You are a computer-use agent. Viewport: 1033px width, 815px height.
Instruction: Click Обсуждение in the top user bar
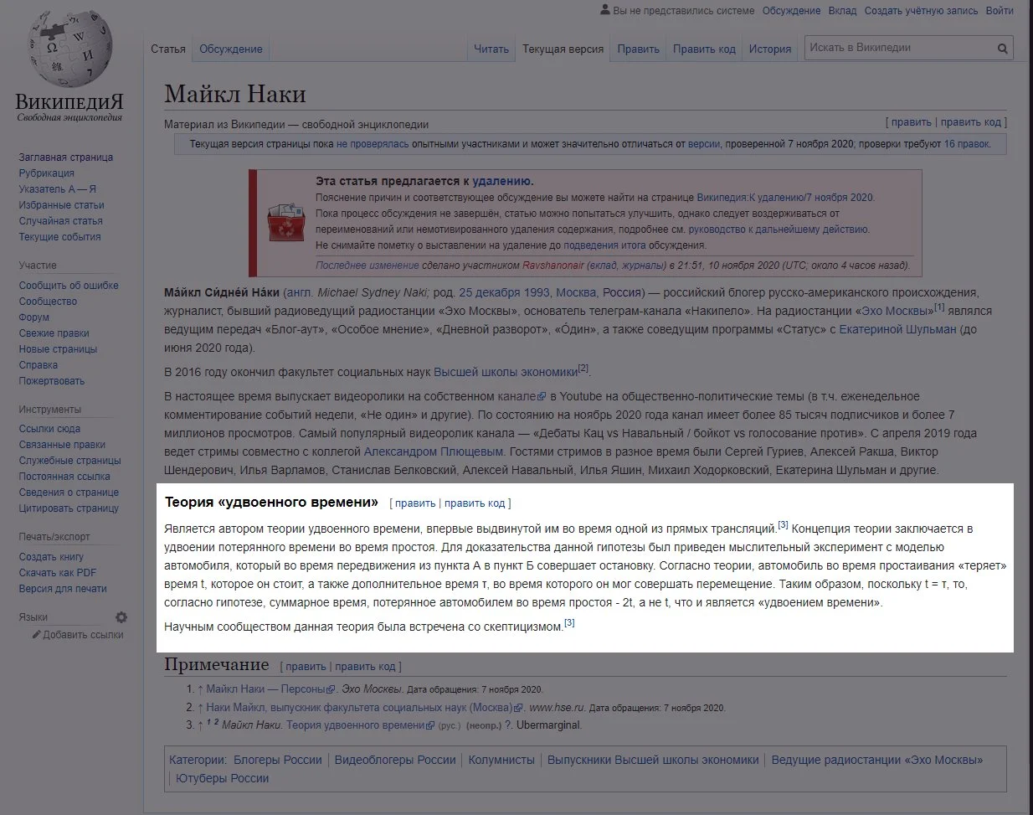791,11
